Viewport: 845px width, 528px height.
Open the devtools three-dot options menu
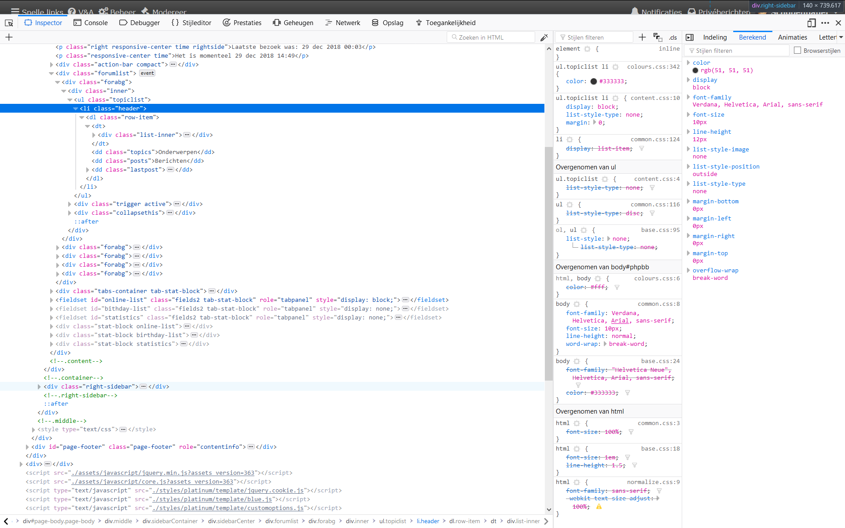pyautogui.click(x=825, y=23)
